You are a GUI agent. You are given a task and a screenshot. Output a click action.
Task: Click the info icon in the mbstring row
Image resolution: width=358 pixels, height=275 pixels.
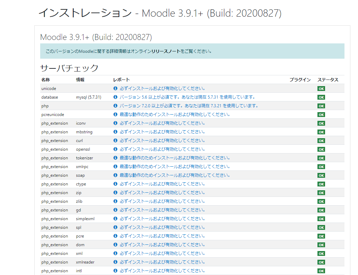pyautogui.click(x=115, y=132)
